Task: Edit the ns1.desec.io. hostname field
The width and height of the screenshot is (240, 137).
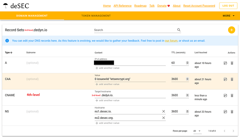Action: 128,111
